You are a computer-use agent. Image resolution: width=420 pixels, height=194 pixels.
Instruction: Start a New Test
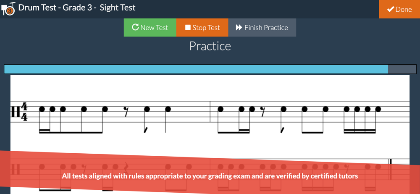tap(150, 27)
